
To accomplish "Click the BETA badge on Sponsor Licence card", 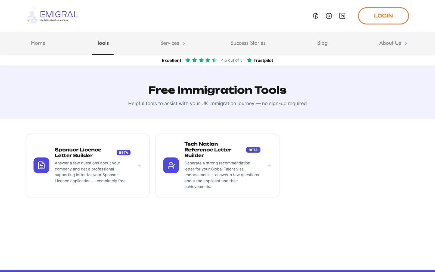I will 123,153.
